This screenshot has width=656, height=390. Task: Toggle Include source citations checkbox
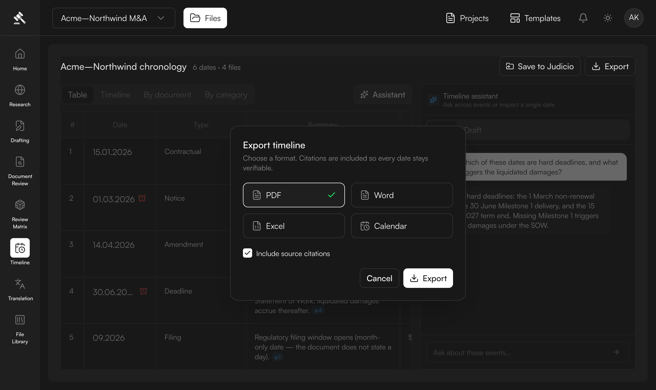[x=248, y=253]
